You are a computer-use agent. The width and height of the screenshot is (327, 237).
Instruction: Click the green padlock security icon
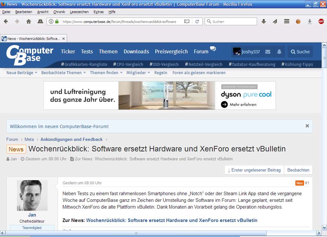(x=57, y=21)
